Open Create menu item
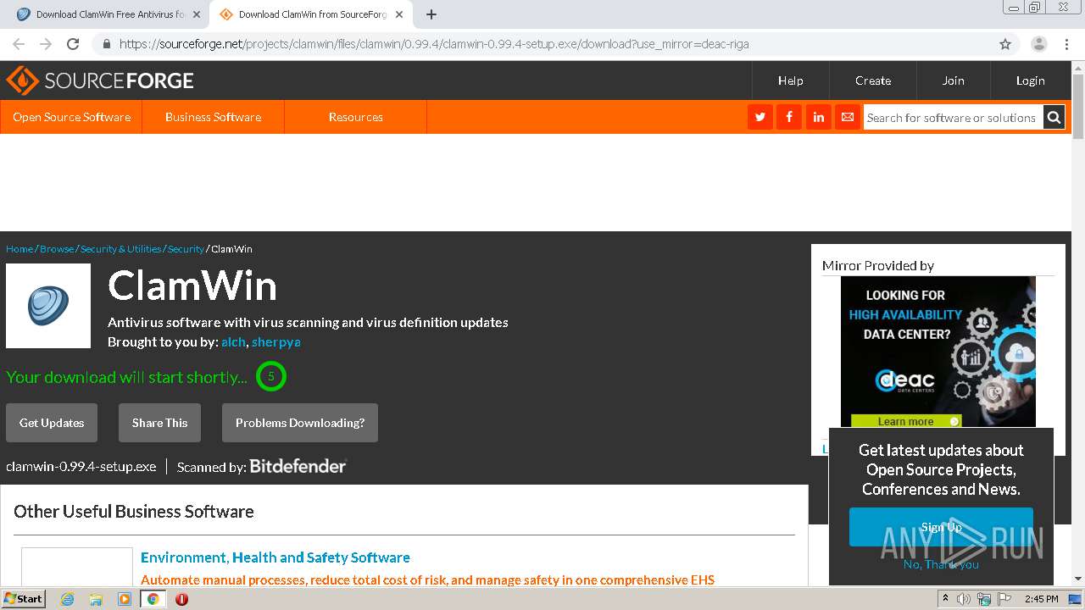The width and height of the screenshot is (1085, 610). (x=873, y=80)
